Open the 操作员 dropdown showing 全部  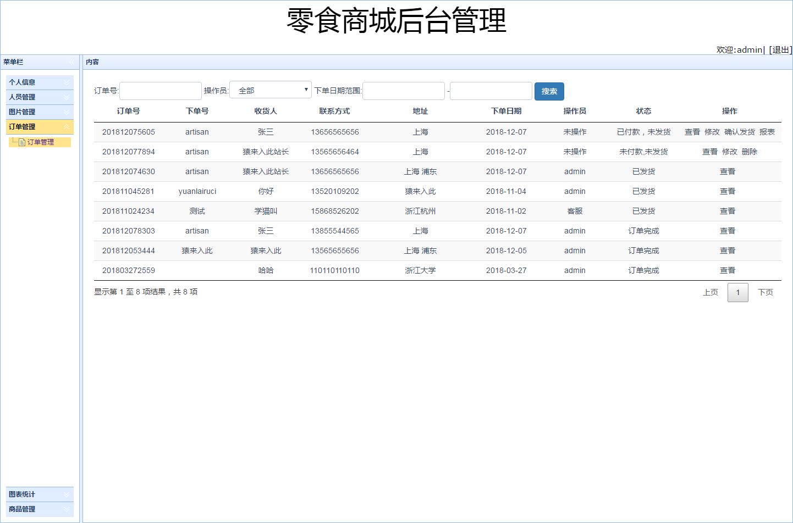pos(270,88)
